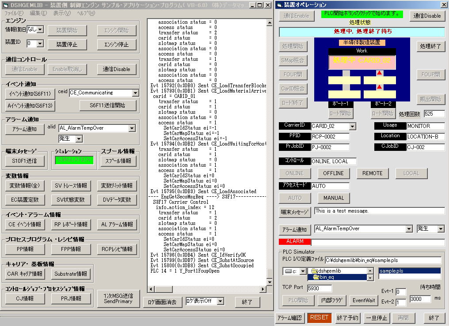The image size is (449, 326).
Task: Click the 終了予約 button
Action: [x=347, y=318]
